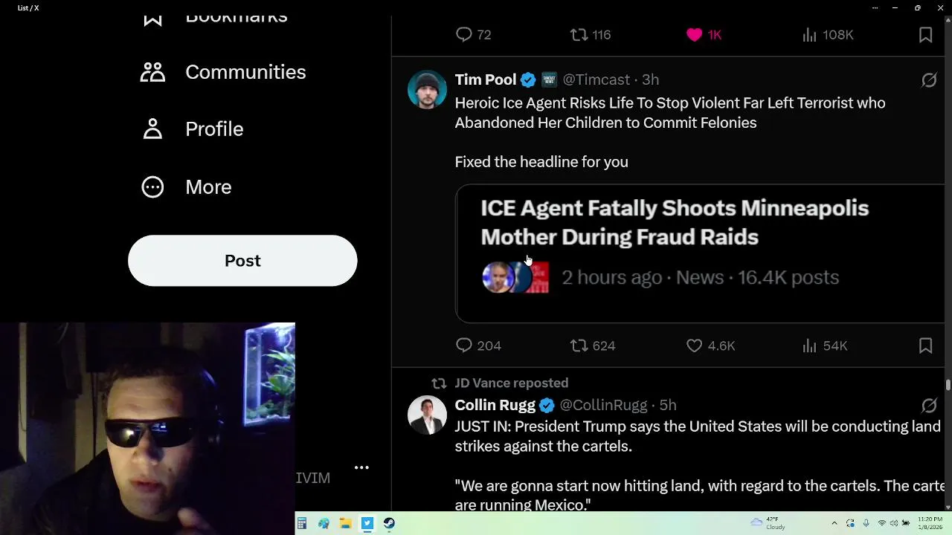952x535 pixels.
Task: Click the news card source avatars
Action: 515,277
